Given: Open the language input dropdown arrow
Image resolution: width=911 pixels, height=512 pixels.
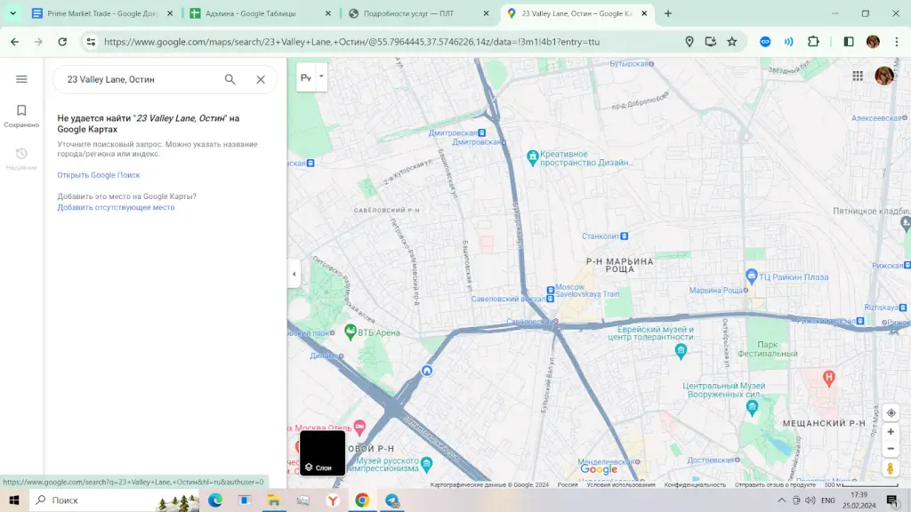Looking at the screenshot, I should click(x=321, y=76).
